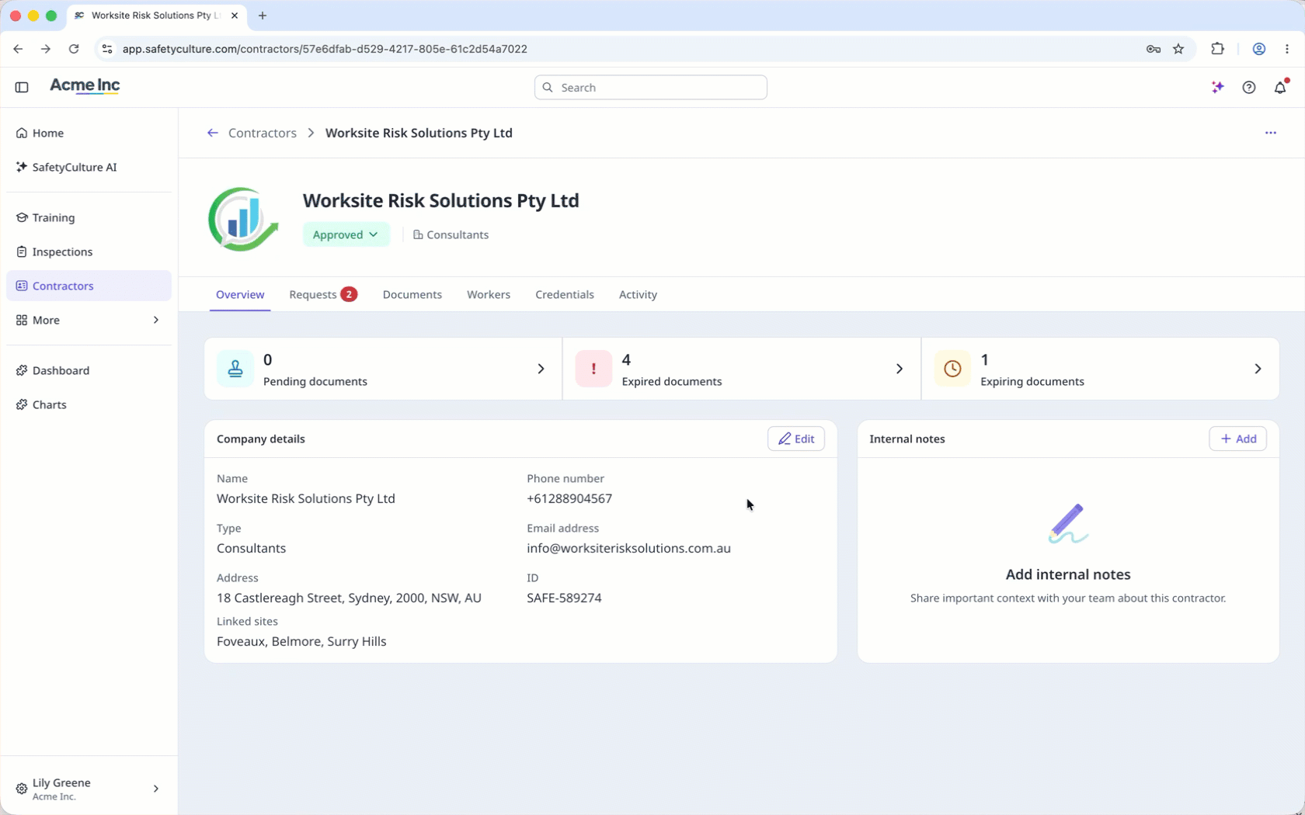The image size is (1305, 815).
Task: Expand Lily Greene account menu
Action: 89,789
